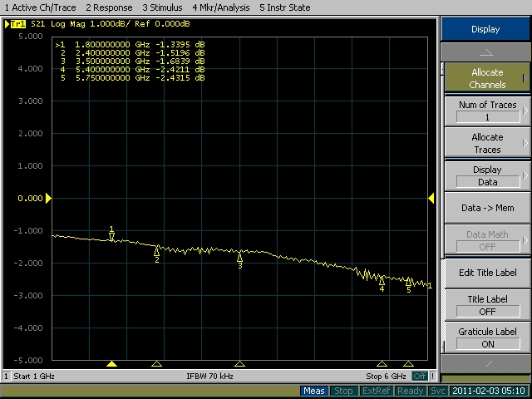Click the marker 3 triangle on frequency axis

240,364
